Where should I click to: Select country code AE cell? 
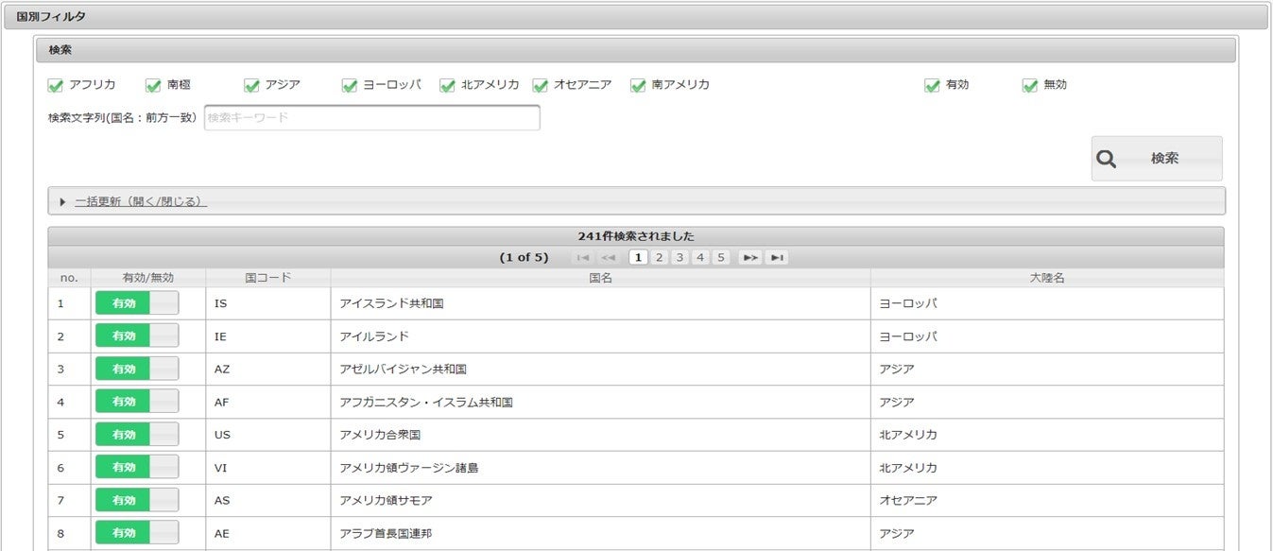click(268, 533)
